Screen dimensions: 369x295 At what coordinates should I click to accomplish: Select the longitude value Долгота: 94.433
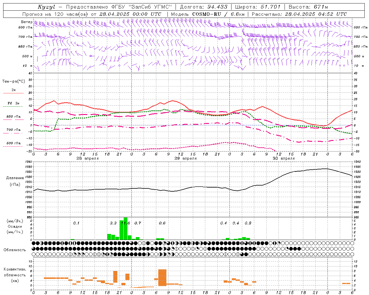pyautogui.click(x=204, y=7)
